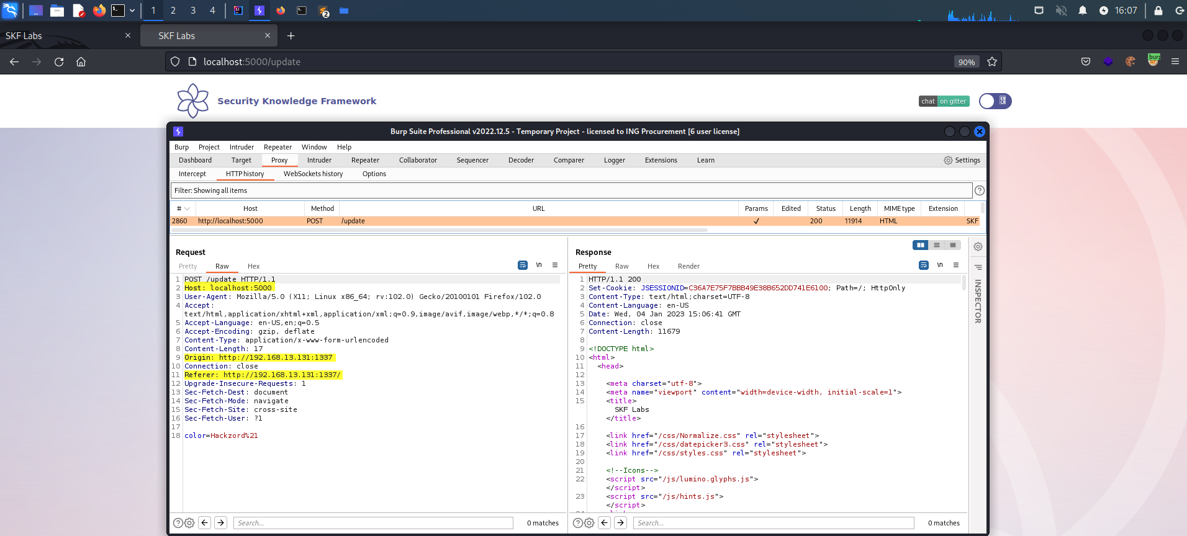Click into Request search field
This screenshot has height=536, width=1187.
point(373,523)
